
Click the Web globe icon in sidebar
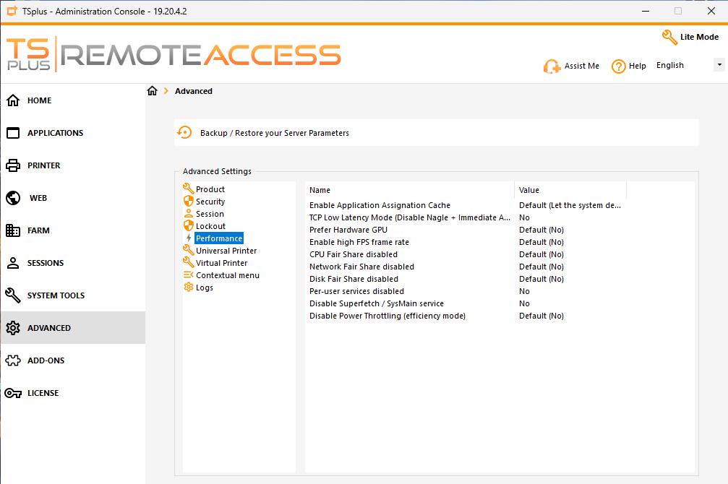(x=13, y=198)
